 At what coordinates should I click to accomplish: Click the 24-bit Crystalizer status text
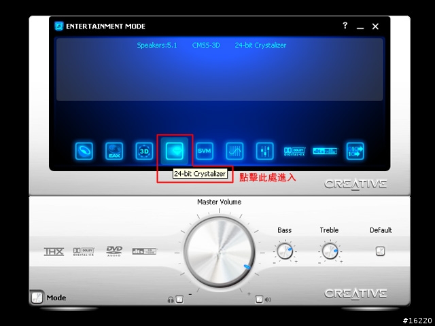[260, 46]
